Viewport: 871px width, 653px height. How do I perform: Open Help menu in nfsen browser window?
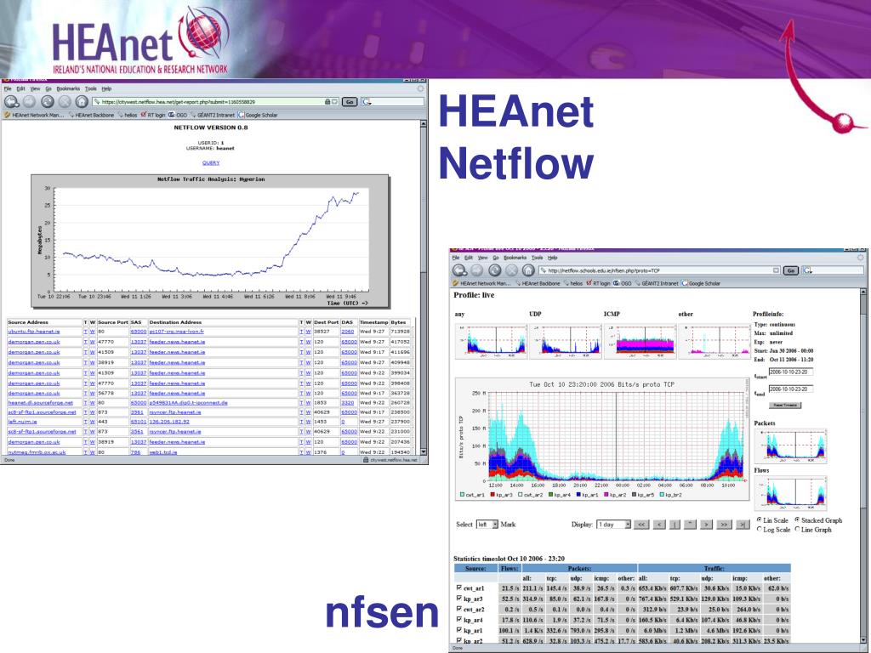[552, 258]
